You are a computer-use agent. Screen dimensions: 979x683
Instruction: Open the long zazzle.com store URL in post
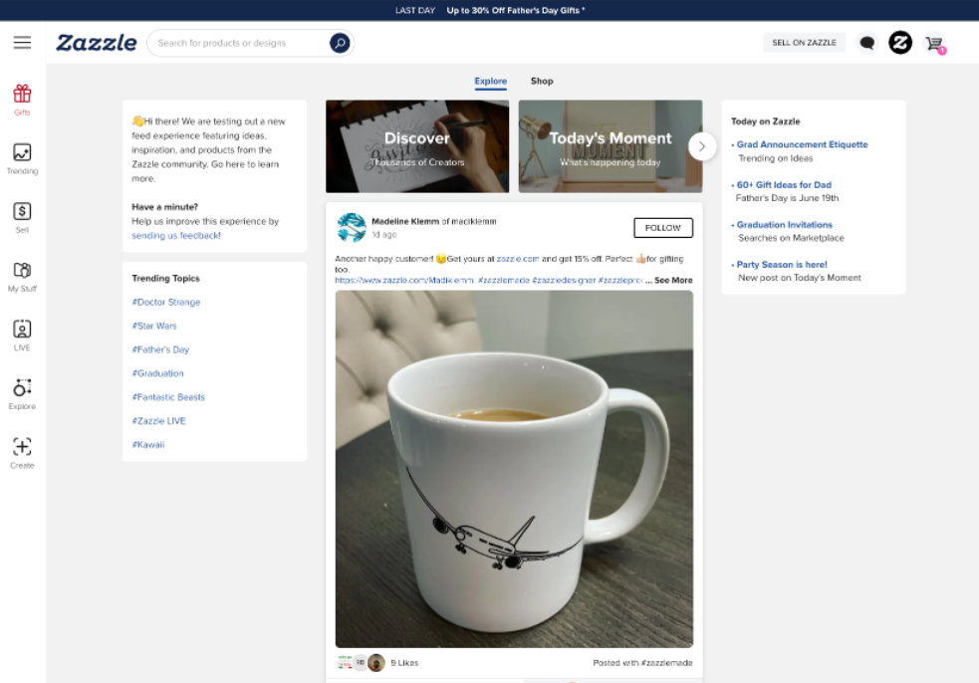[x=404, y=281]
